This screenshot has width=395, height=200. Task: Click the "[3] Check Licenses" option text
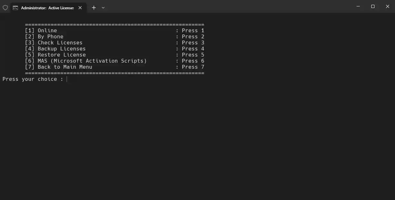tap(54, 43)
